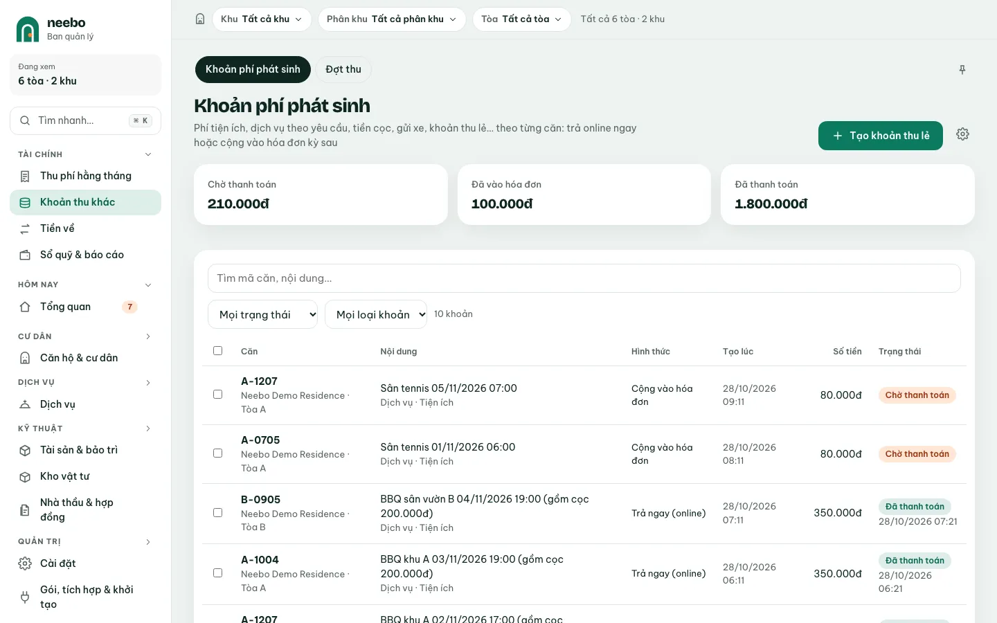Open Sổ quỹ & báo cáo page
This screenshot has width=997, height=623.
tap(86, 255)
